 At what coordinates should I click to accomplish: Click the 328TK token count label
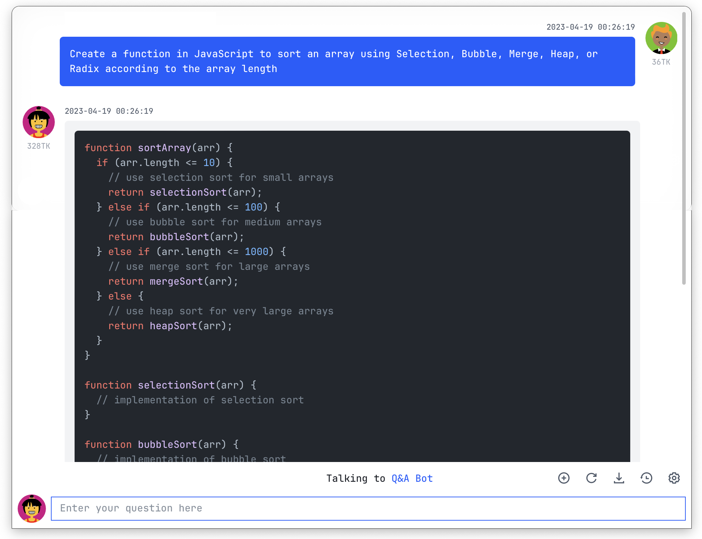(x=39, y=146)
